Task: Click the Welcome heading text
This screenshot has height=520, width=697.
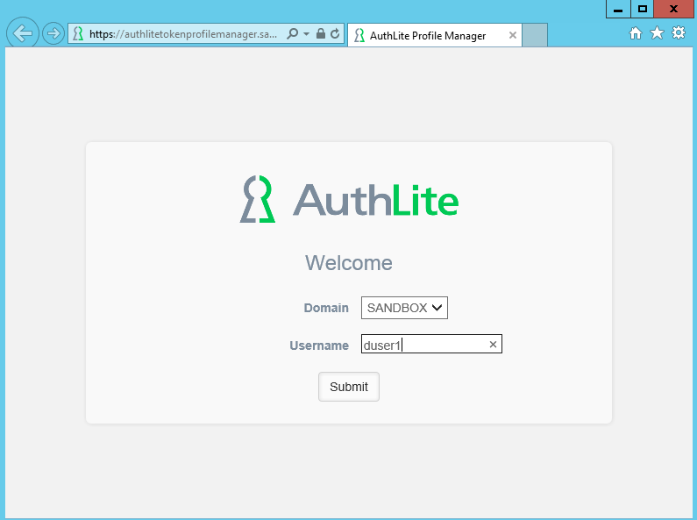Action: pos(349,263)
